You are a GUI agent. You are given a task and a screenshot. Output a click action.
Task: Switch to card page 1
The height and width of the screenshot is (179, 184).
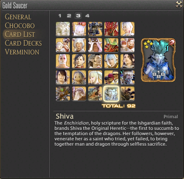[60, 15]
